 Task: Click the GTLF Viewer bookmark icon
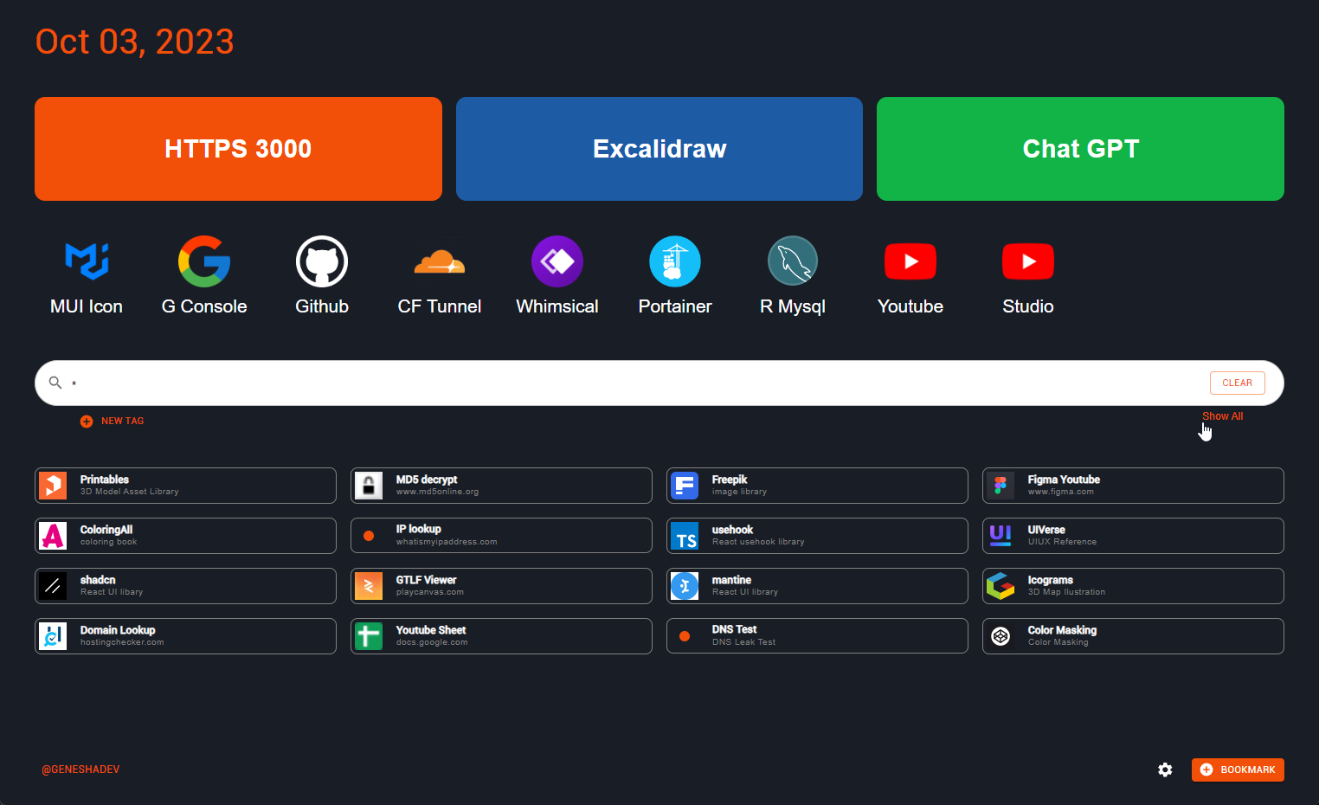[x=369, y=586]
